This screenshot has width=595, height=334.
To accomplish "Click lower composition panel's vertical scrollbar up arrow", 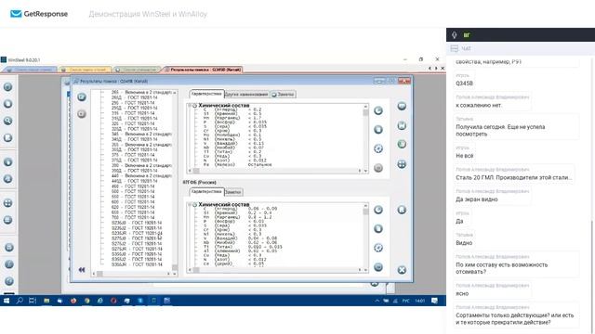I will coord(365,206).
